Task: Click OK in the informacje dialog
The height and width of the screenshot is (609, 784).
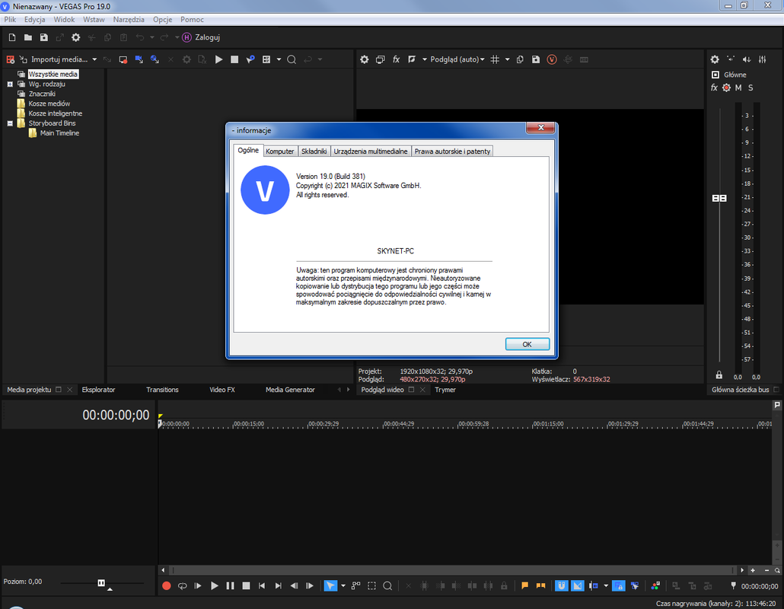Action: [527, 345]
